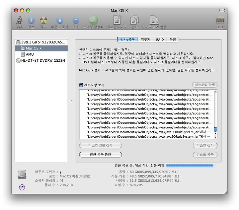Screen dimensions: 239x210
Task: Click the permission repair progress bar
Action: click(191, 166)
